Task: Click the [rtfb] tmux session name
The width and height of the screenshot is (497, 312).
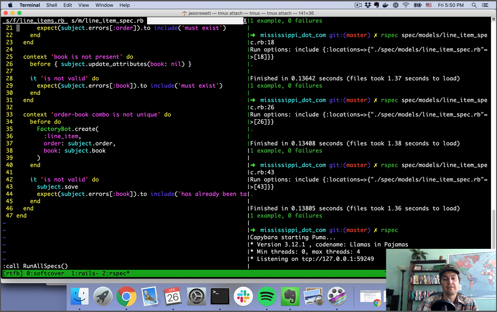Action: 12,273
